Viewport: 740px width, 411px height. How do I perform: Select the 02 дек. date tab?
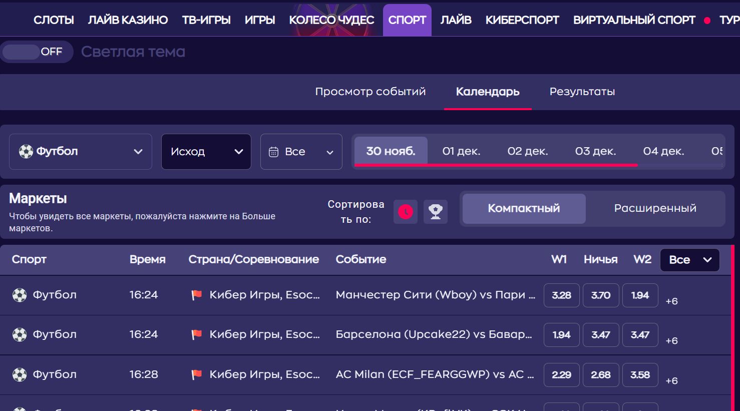click(528, 151)
